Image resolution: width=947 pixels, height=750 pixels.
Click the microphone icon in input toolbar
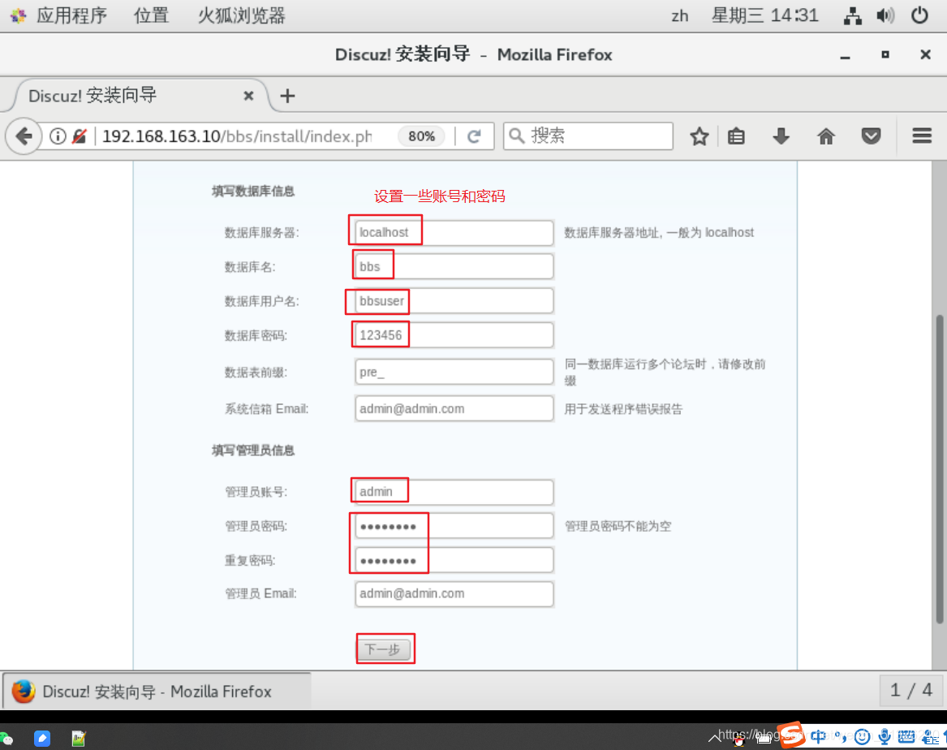(885, 736)
